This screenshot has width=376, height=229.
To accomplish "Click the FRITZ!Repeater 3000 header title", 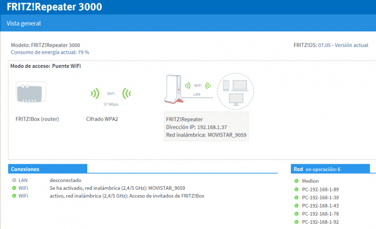I will [54, 7].
